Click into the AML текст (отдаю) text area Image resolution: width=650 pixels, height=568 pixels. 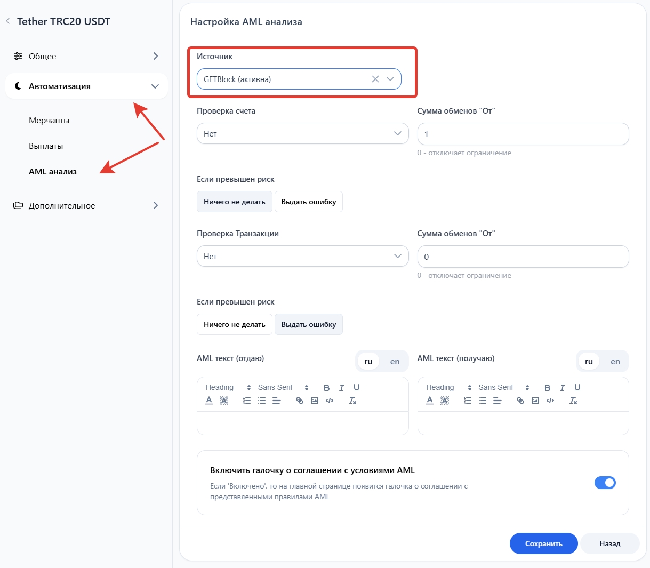click(x=303, y=423)
